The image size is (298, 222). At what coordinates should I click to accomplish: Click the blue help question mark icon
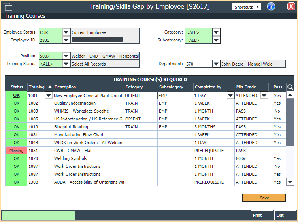pyautogui.click(x=271, y=6)
